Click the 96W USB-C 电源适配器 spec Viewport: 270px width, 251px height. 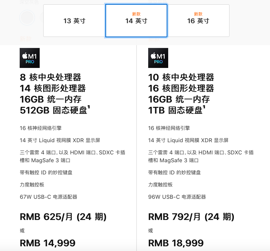pyautogui.click(x=177, y=197)
